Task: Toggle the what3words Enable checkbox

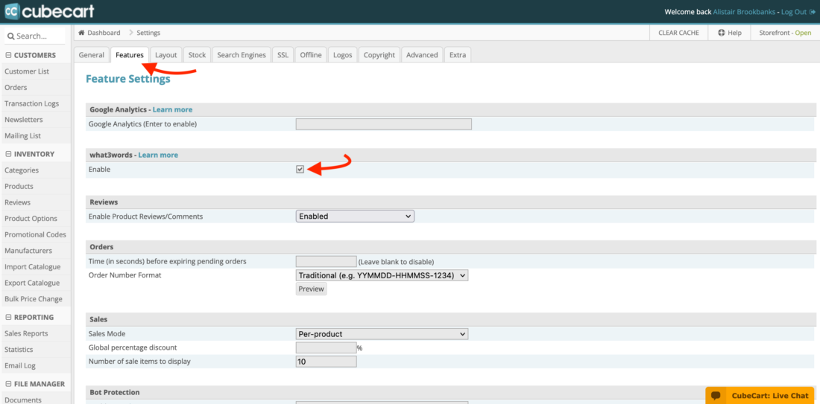Action: coord(300,170)
